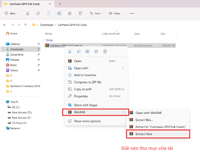
Task: Go back with the back arrow
Action: (5, 25)
